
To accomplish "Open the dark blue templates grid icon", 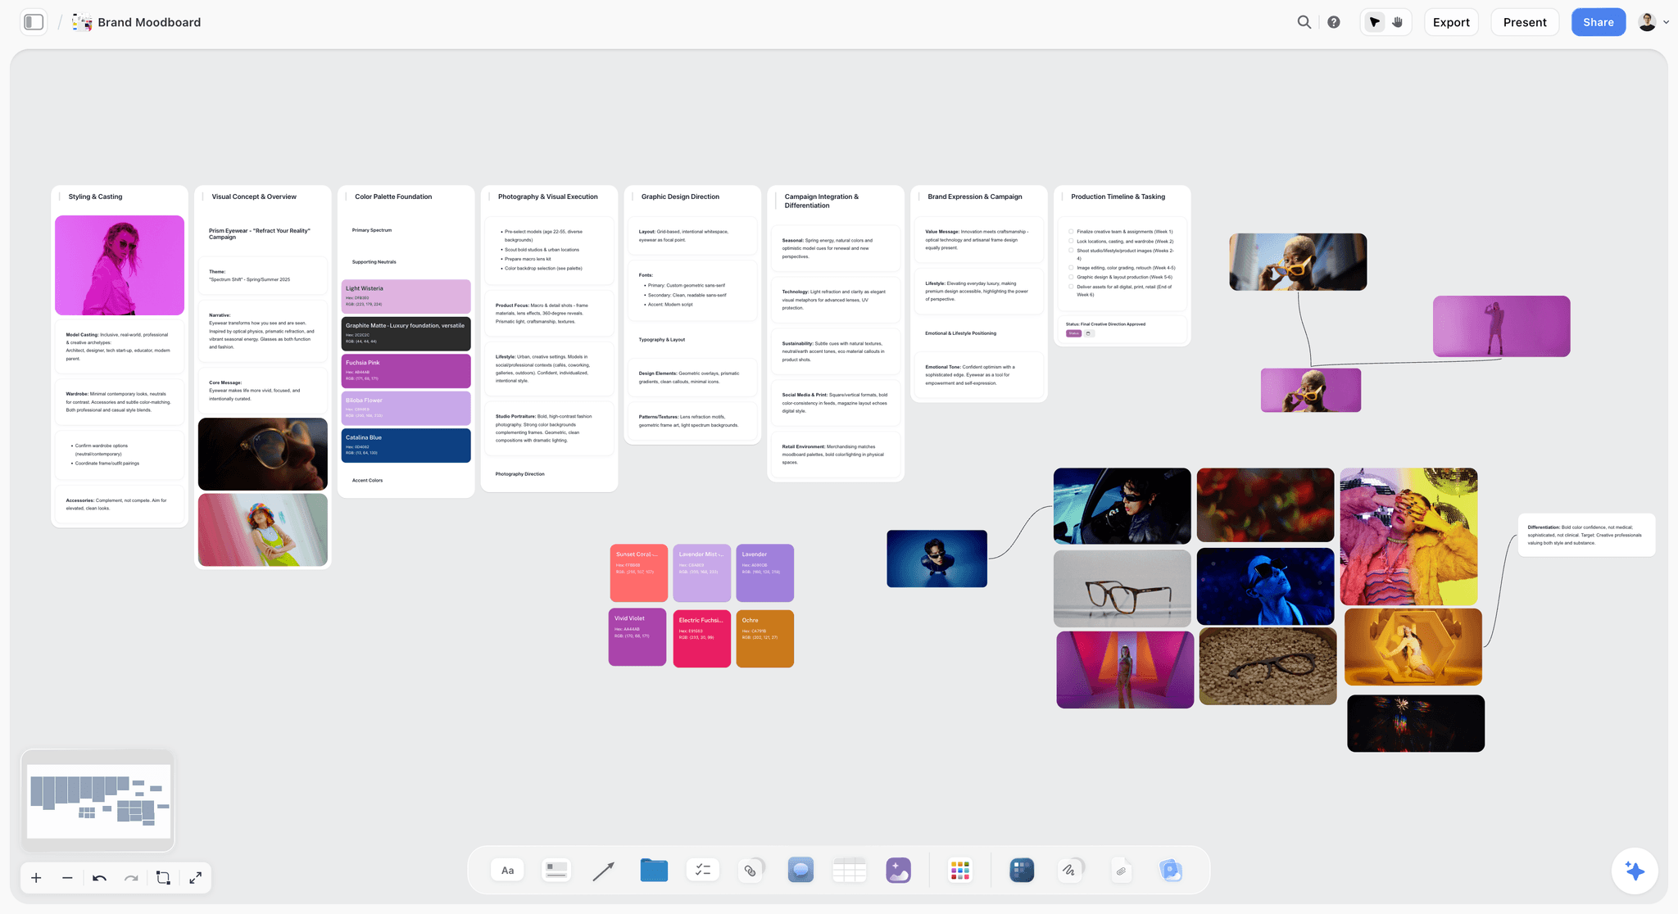I will click(x=1022, y=870).
